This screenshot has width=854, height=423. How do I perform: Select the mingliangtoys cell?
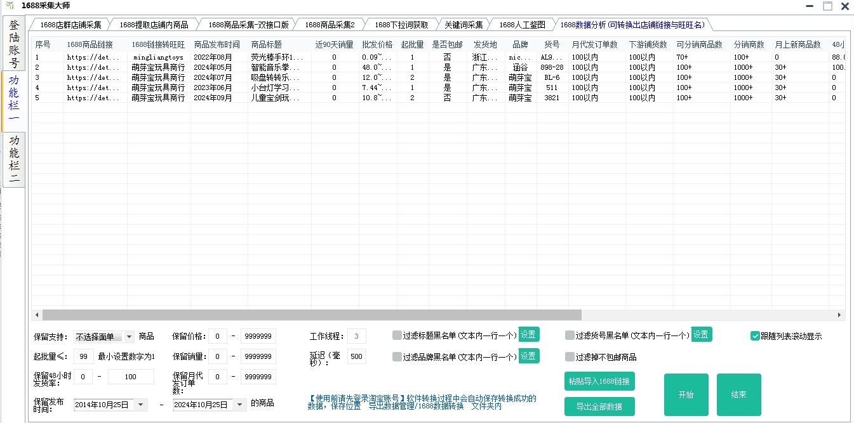pos(159,57)
